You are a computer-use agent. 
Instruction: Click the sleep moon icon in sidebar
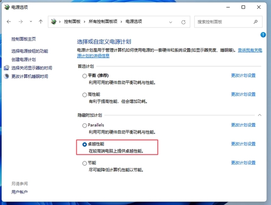pyautogui.click(x=6, y=76)
